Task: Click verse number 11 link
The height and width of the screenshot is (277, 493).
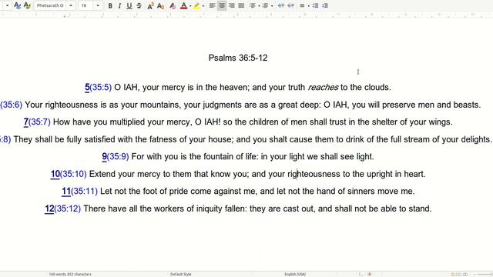Action: tap(66, 192)
